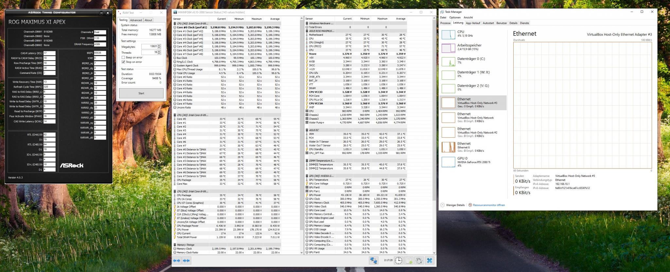Click the CAS# Latency (tCL) value field
The width and height of the screenshot is (670, 272).
49,53
